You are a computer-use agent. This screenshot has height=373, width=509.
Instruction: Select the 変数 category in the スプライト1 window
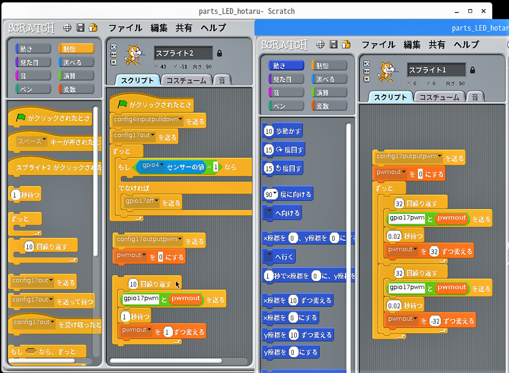point(329,106)
